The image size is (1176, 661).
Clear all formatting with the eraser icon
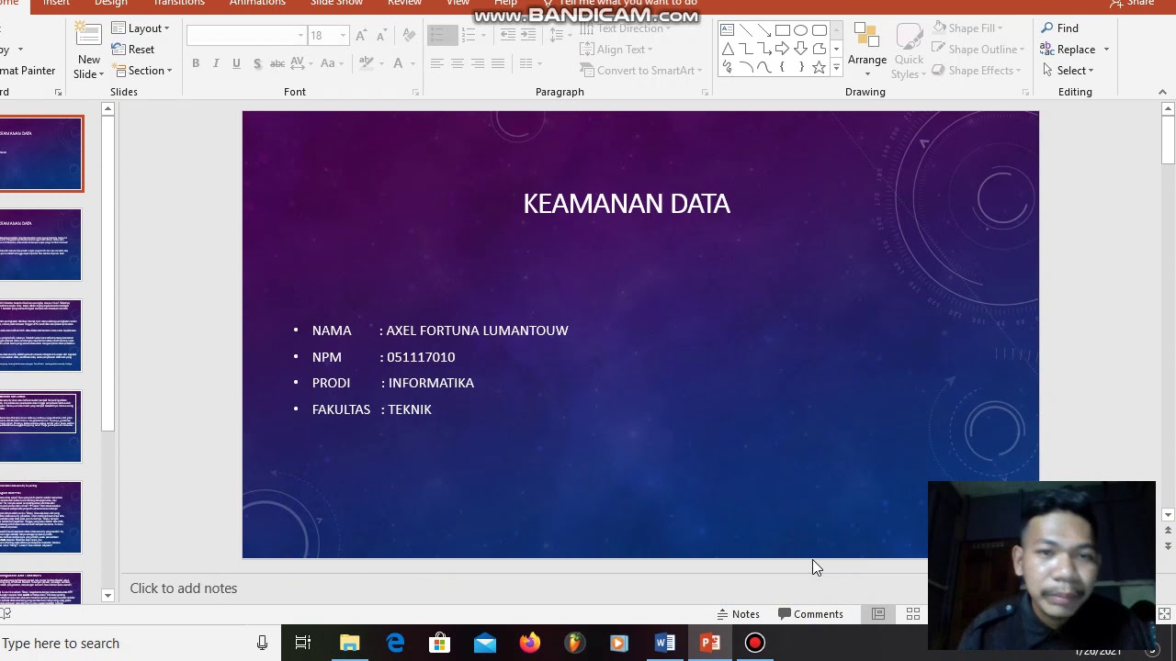click(409, 36)
